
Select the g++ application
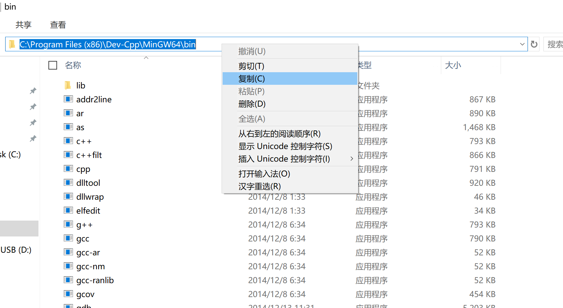pyautogui.click(x=84, y=224)
